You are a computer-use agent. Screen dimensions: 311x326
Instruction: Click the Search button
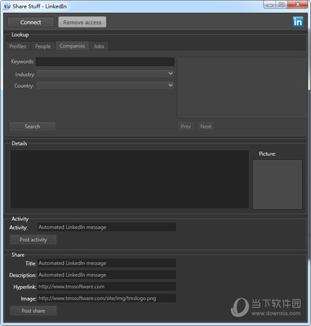pyautogui.click(x=33, y=126)
